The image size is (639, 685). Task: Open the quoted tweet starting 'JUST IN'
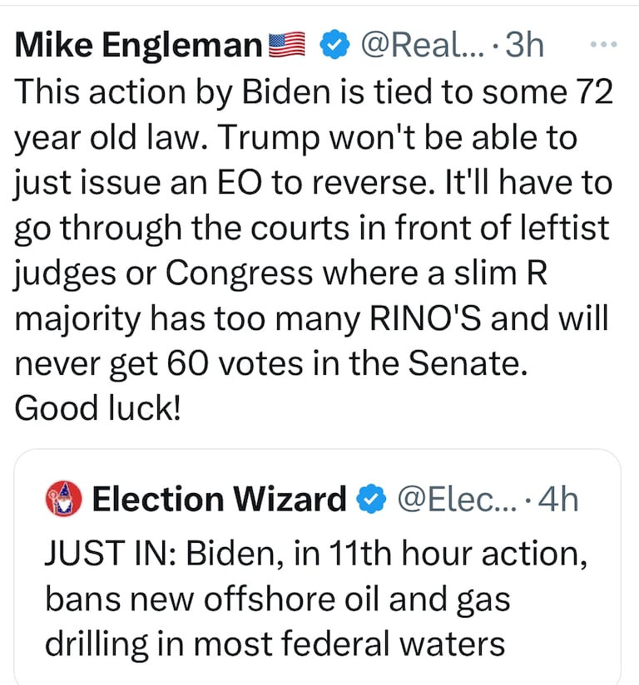pyautogui.click(x=316, y=599)
